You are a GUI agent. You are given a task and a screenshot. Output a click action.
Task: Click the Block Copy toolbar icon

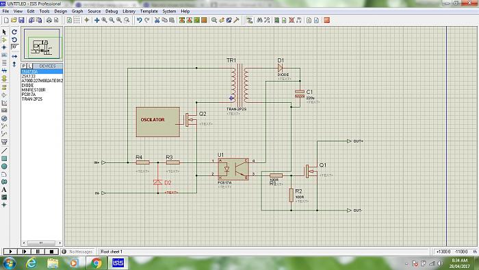click(182, 20)
